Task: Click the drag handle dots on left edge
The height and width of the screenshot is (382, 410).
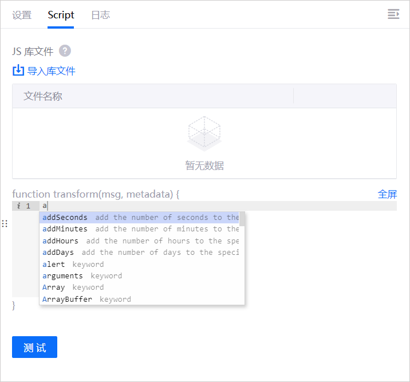Action: coord(5,223)
